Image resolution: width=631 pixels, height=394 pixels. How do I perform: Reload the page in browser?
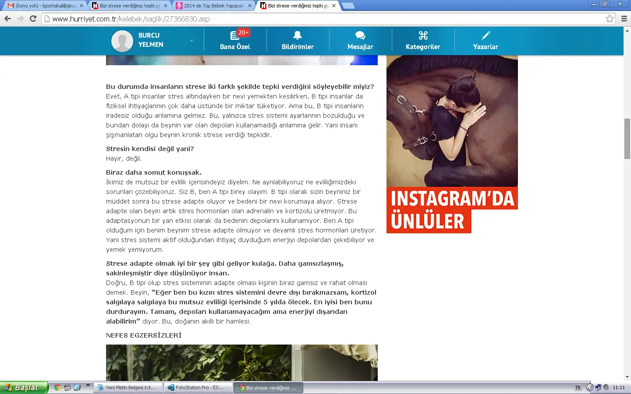tap(33, 18)
